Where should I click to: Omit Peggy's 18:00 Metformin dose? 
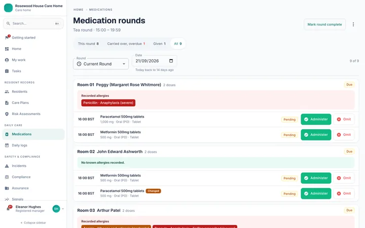point(344,135)
